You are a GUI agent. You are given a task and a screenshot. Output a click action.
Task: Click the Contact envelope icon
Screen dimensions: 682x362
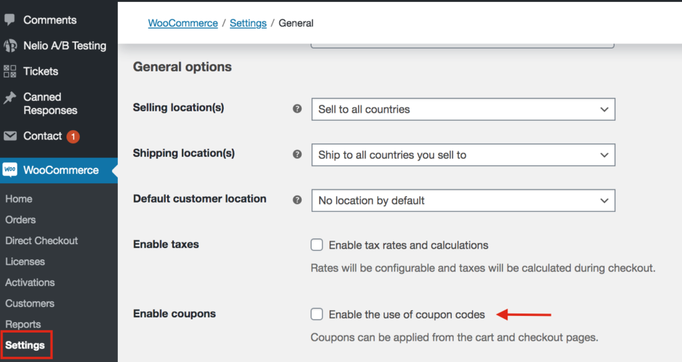10,136
